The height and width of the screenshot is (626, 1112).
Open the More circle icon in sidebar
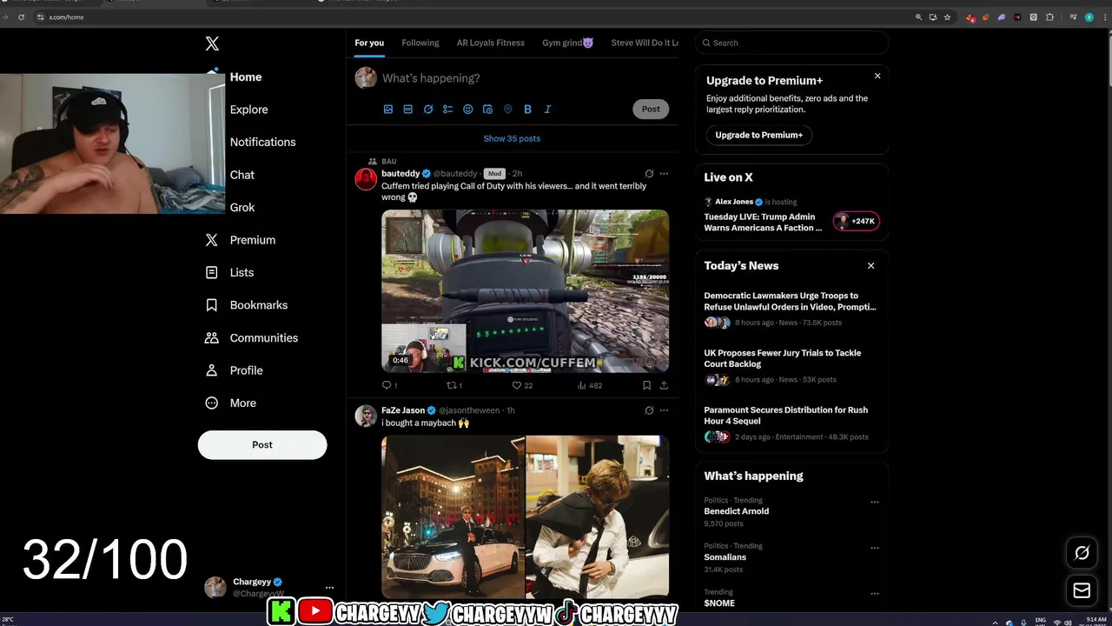211,403
